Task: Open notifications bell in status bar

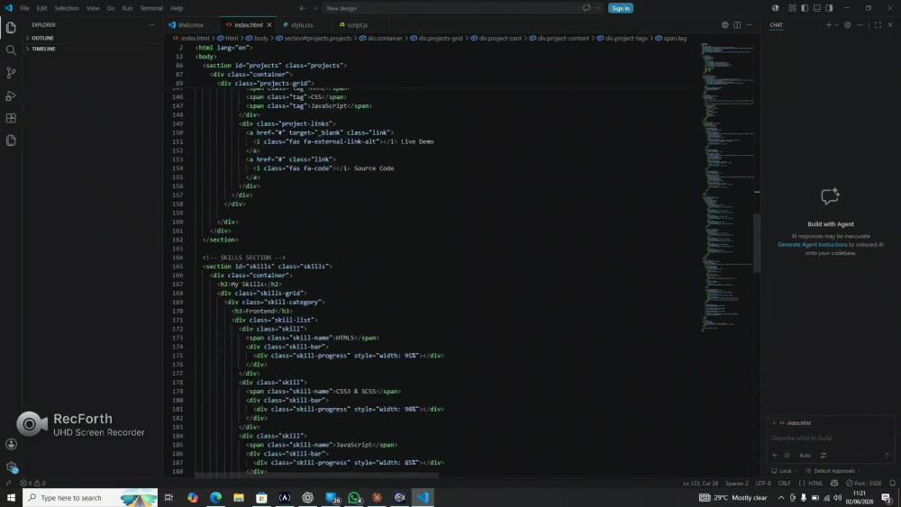Action: pos(892,484)
